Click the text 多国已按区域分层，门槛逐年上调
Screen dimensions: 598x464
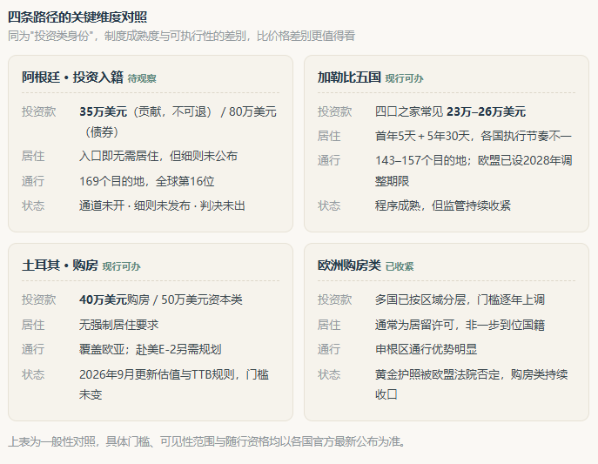pyautogui.click(x=460, y=300)
